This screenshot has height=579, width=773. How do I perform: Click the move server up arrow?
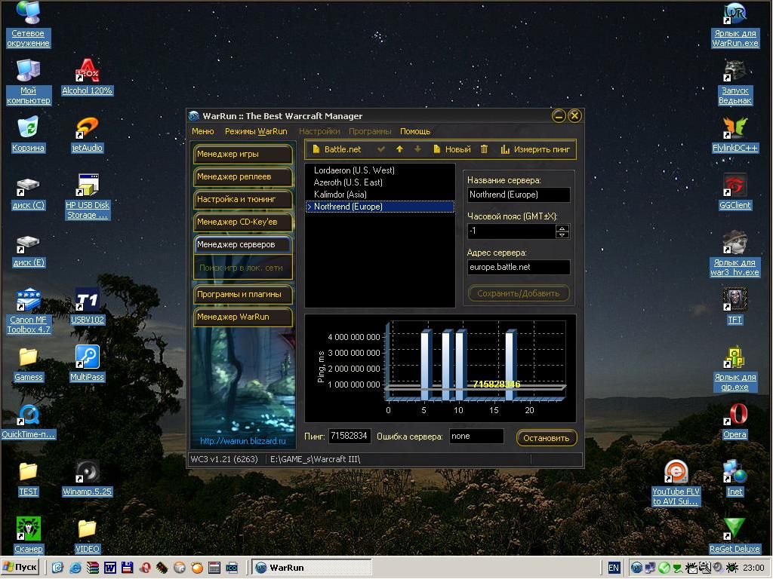[x=399, y=149]
